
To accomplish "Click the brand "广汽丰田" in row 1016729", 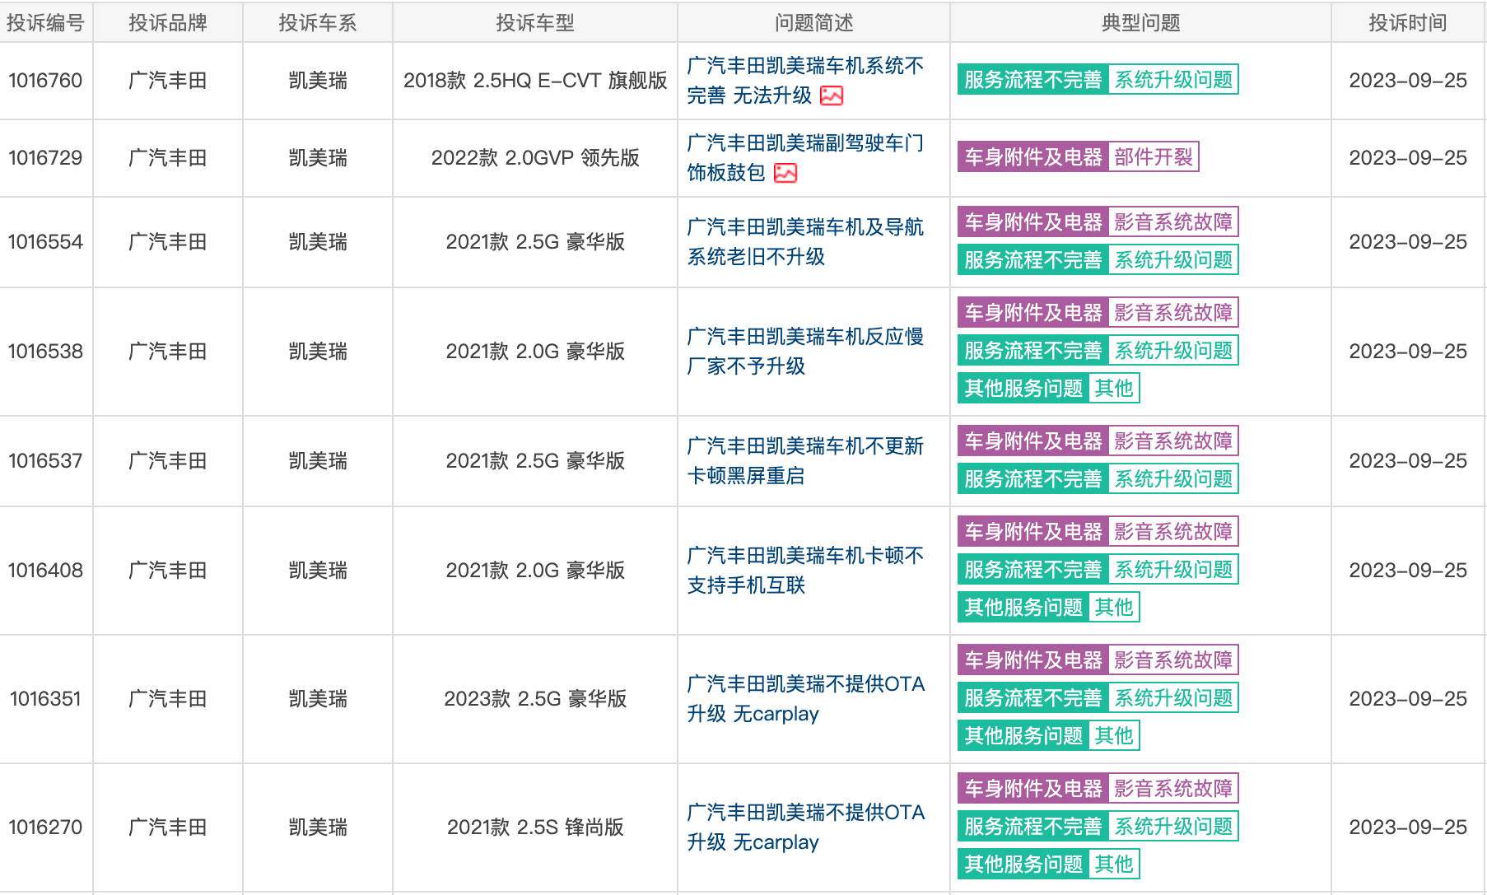I will pyautogui.click(x=168, y=158).
